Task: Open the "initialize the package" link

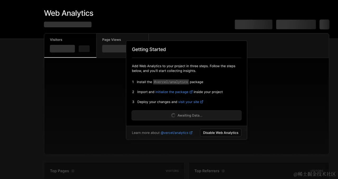Action: click(x=172, y=92)
